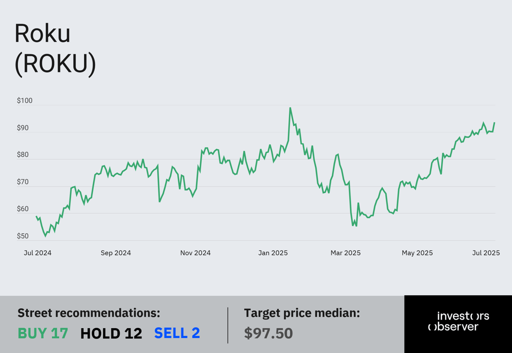Click the $90 y-axis label
512x353 pixels.
pyautogui.click(x=23, y=128)
